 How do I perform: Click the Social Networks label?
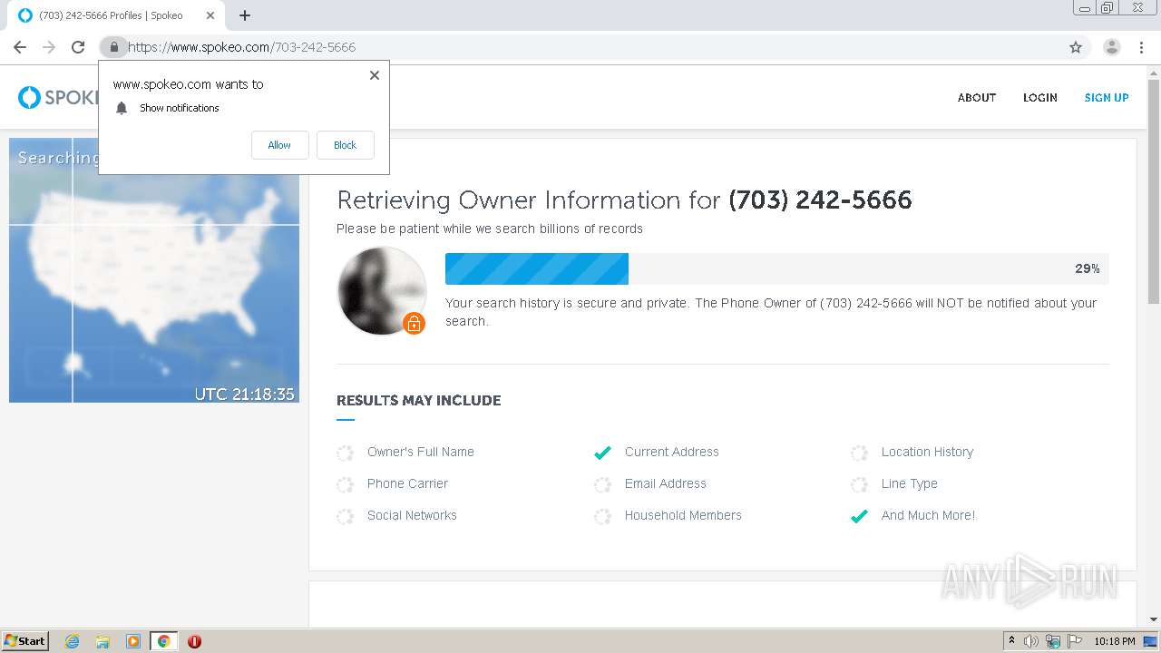412,515
